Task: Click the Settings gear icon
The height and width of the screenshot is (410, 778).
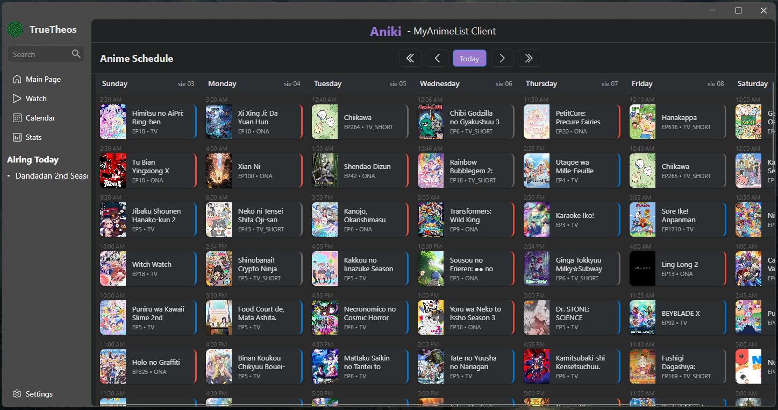Action: click(x=17, y=394)
